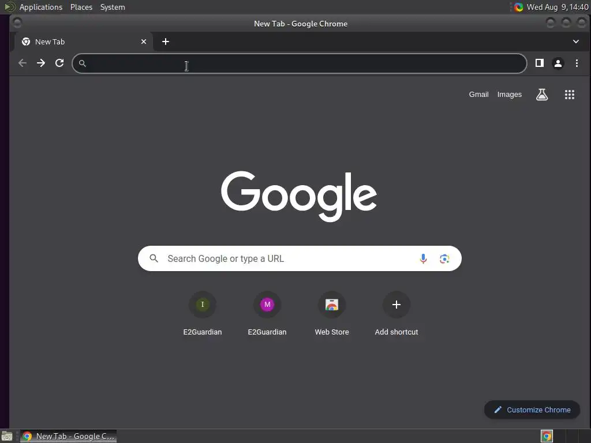The width and height of the screenshot is (591, 443).
Task: Open a new tab with plus button
Action: pos(166,42)
